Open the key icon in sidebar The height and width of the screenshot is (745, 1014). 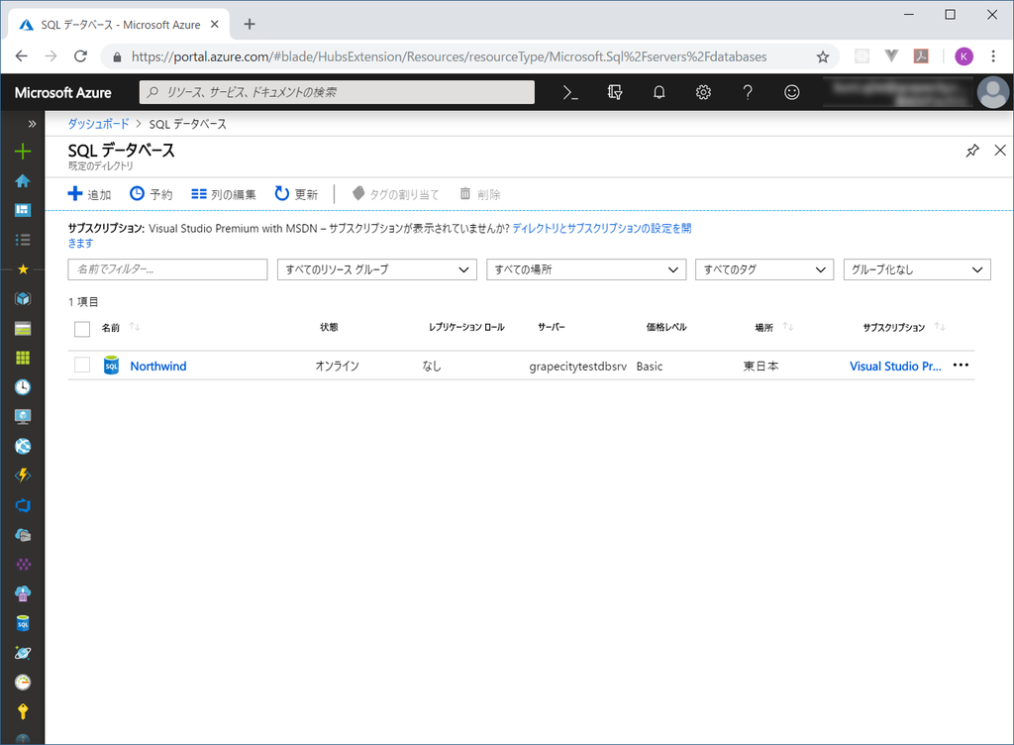tap(23, 711)
